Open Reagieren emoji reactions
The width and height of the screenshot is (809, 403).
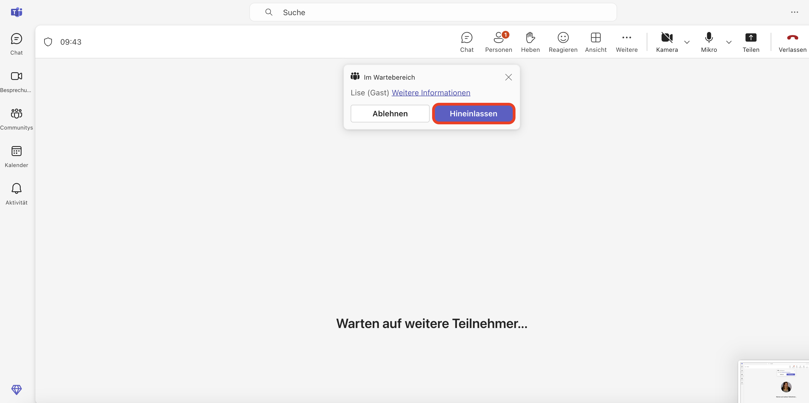(563, 42)
